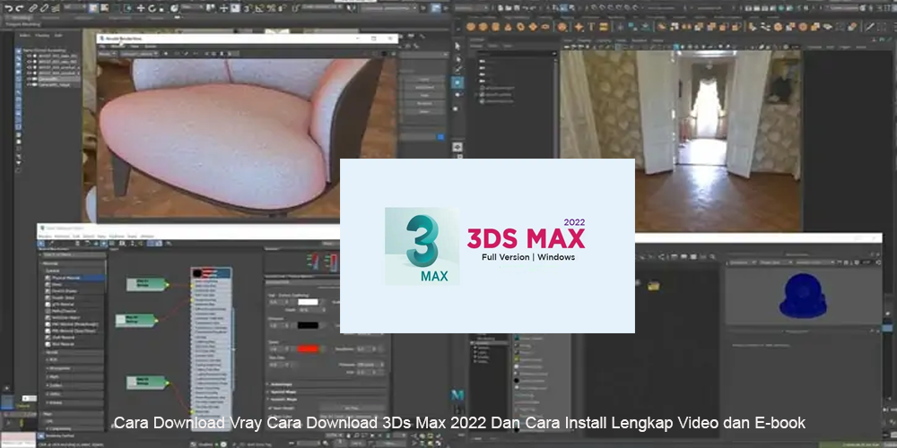Click polygon torus icon on Maya shelf

pyautogui.click(x=520, y=27)
